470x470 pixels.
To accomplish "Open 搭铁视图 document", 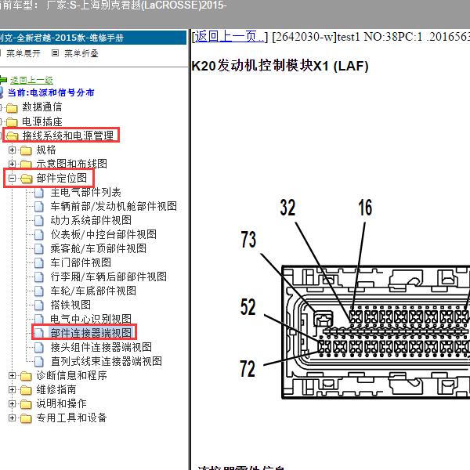I will point(70,305).
